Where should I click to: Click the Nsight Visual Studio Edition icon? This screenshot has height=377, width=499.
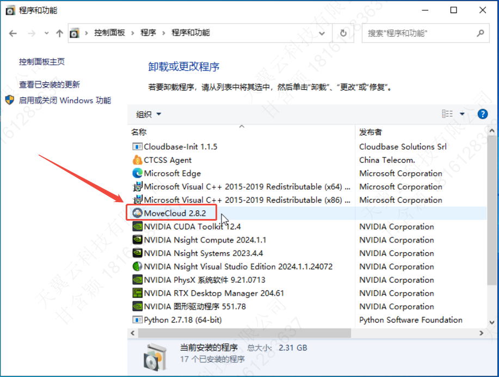click(x=137, y=266)
